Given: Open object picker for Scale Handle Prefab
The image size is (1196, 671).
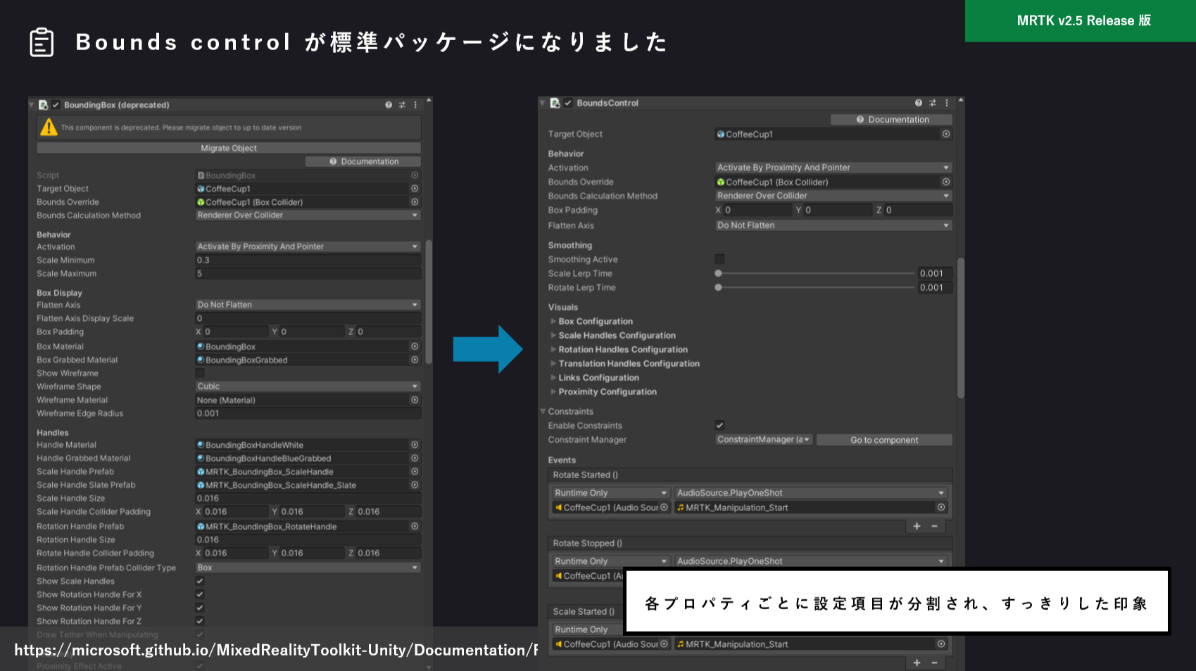Looking at the screenshot, I should (415, 472).
